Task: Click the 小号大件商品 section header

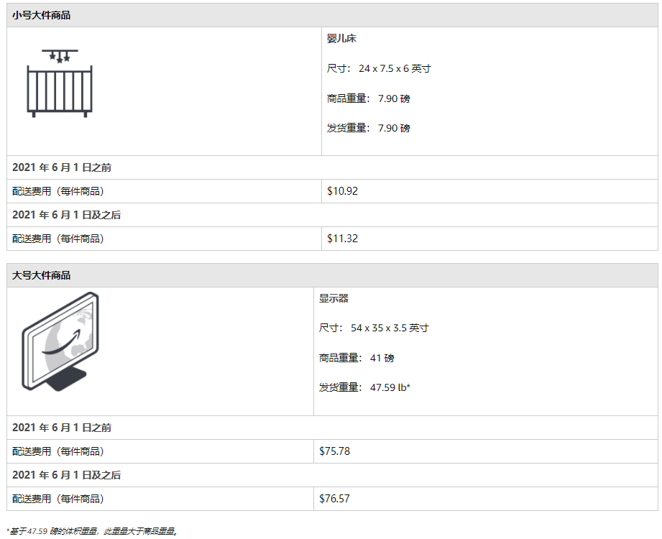Action: click(42, 15)
